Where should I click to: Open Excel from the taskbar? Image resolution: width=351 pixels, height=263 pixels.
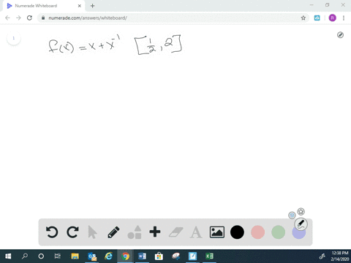[x=209, y=256]
